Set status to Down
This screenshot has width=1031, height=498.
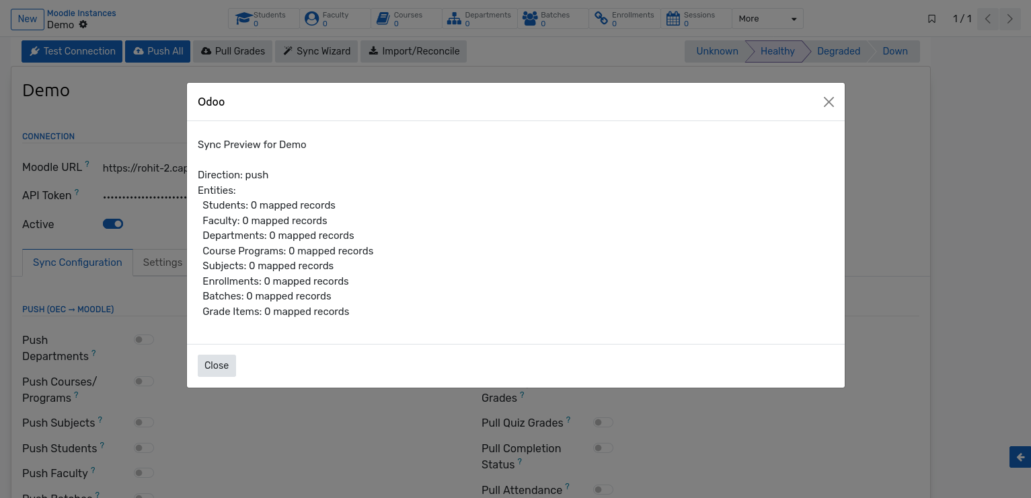(895, 51)
